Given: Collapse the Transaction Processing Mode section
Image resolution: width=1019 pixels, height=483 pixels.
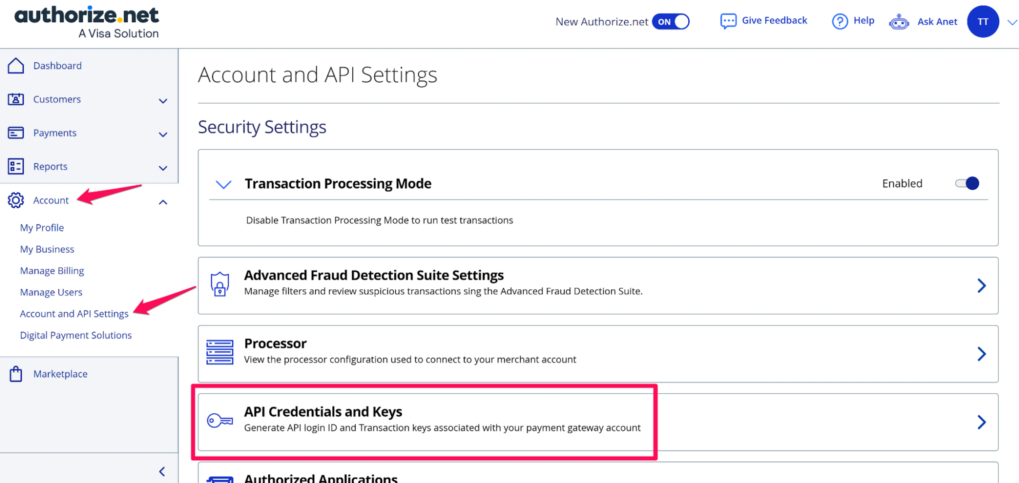Looking at the screenshot, I should pyautogui.click(x=223, y=184).
